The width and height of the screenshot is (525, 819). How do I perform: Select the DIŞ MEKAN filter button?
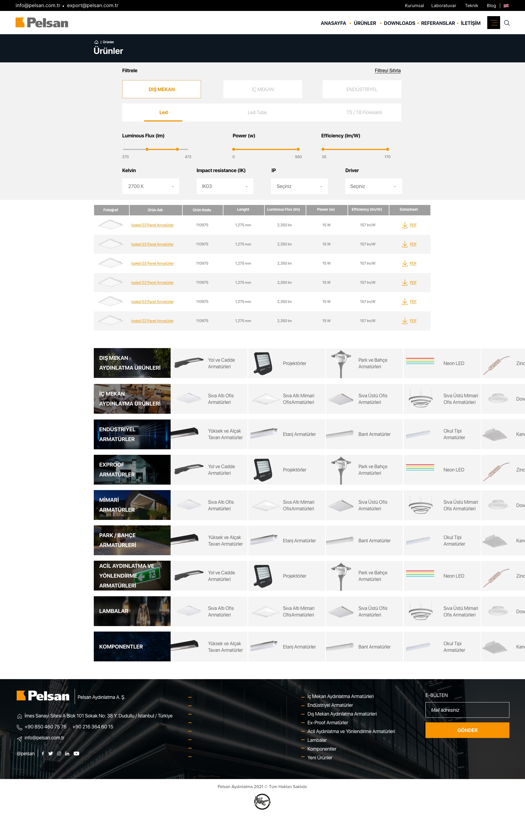161,89
